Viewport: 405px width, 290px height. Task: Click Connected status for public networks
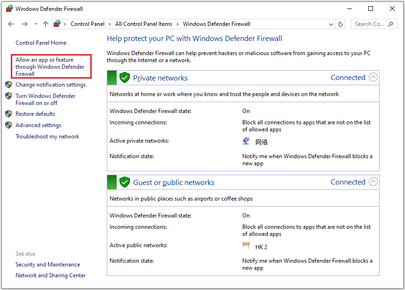(348, 182)
